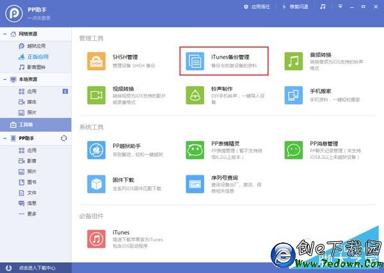Click the download center arrow icon
This screenshot has width=384, height=273.
pyautogui.click(x=8, y=268)
